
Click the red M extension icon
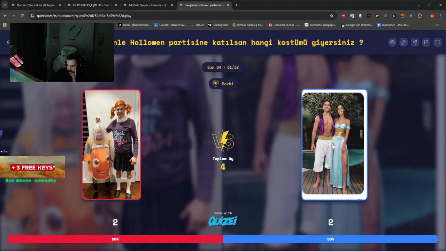tap(369, 16)
